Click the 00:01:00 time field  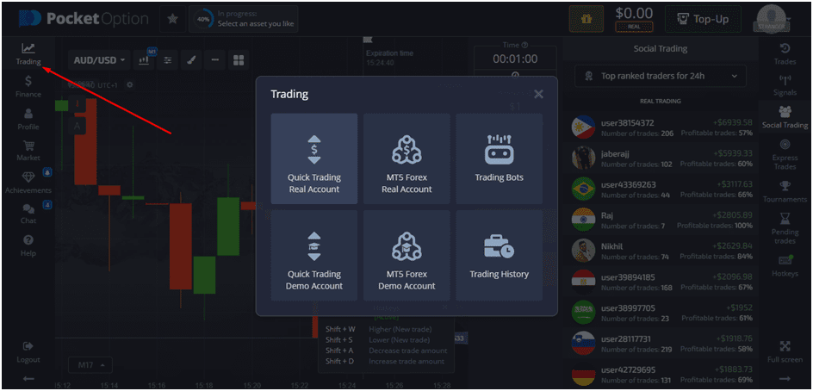[515, 59]
